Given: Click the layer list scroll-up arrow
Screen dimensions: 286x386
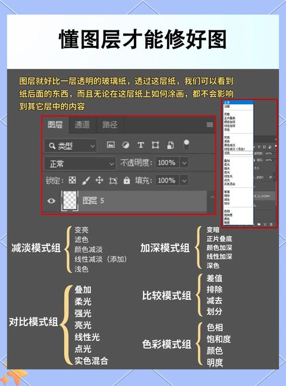Looking at the screenshot, I should pos(212,197).
